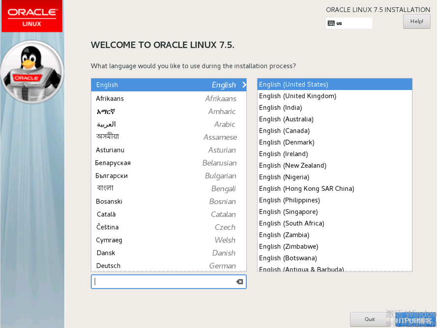Clear the search field with backspace icon
Screen dimensions: 437x328
tap(239, 282)
